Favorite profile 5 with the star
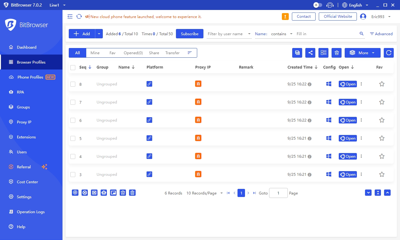Viewport: 400px width, 240px height. (382, 138)
